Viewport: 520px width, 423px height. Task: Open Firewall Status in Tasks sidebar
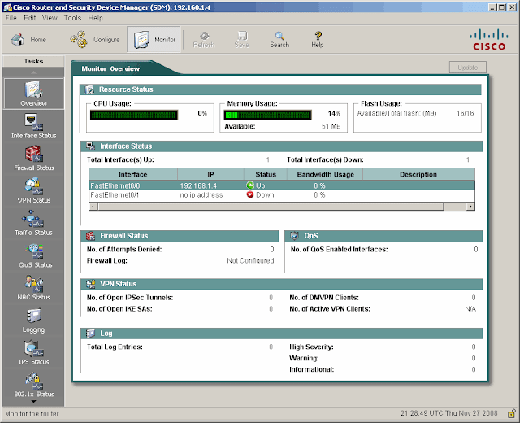click(33, 159)
